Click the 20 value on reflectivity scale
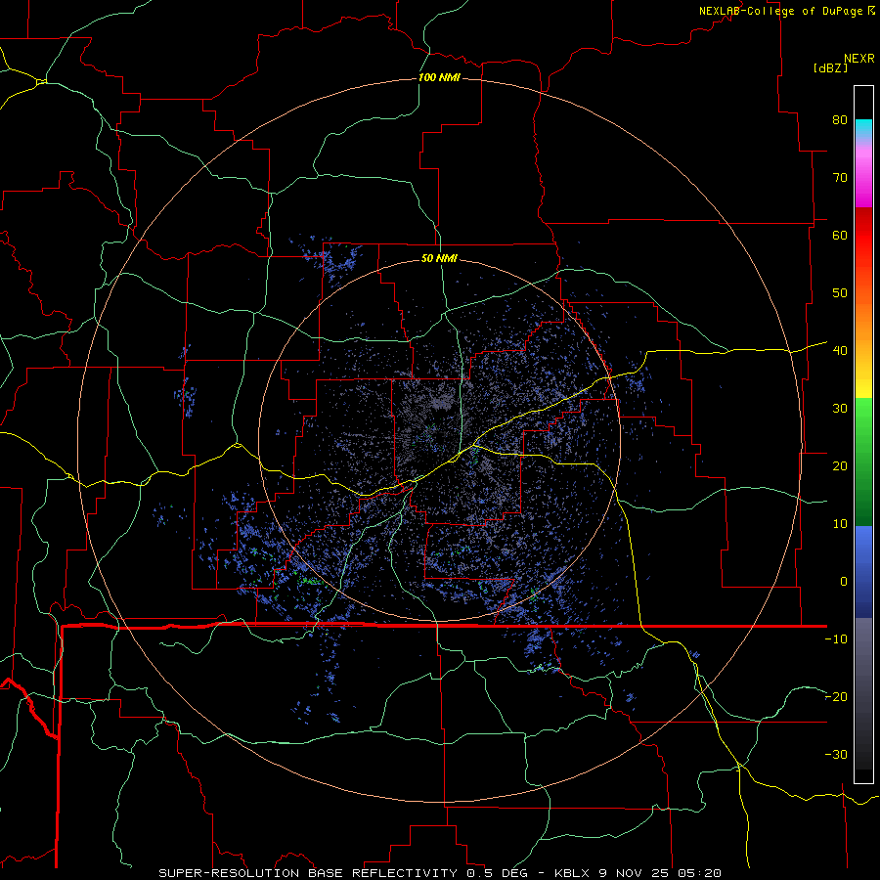The image size is (880, 880). [840, 465]
